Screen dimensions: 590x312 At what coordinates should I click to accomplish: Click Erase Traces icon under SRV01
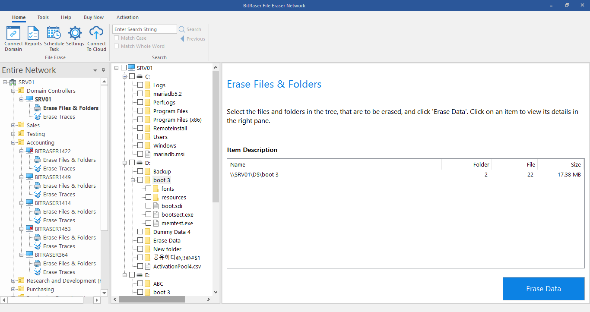click(38, 117)
